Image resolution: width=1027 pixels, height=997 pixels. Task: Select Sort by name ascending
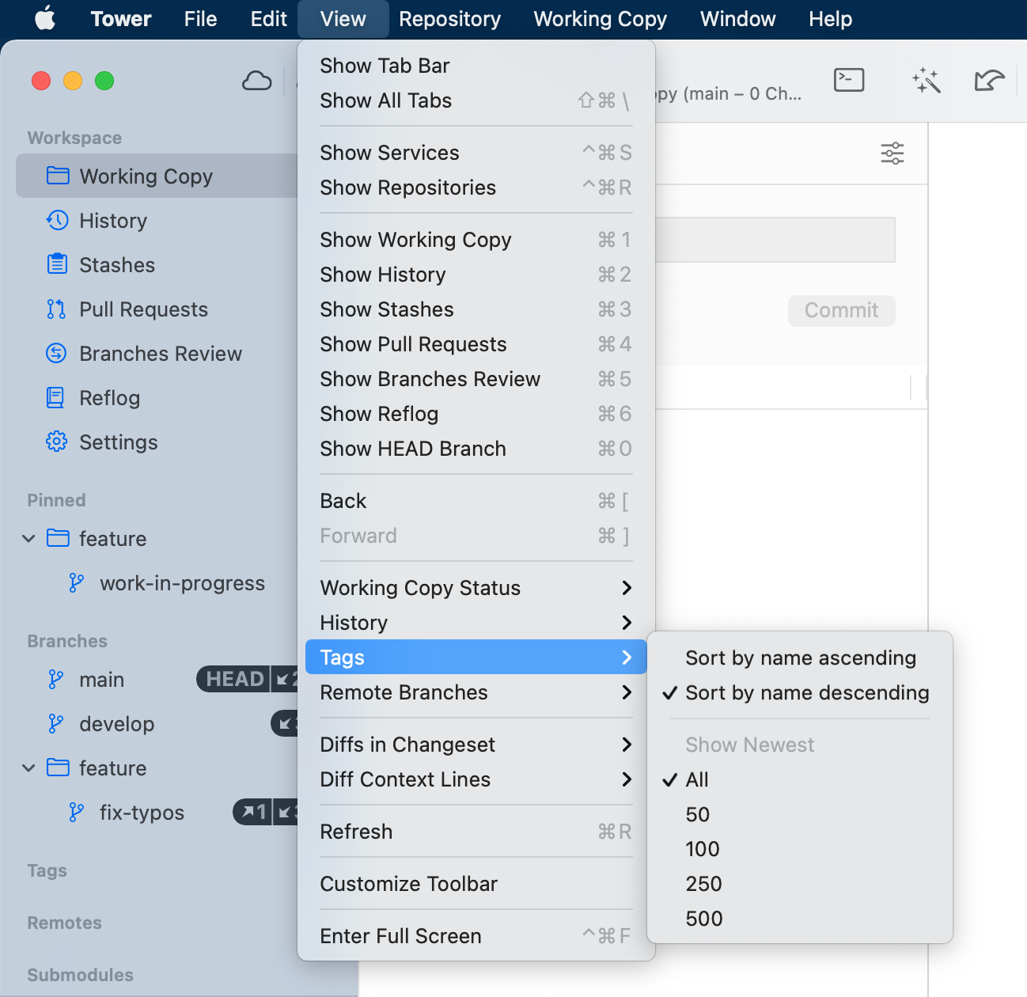800,658
